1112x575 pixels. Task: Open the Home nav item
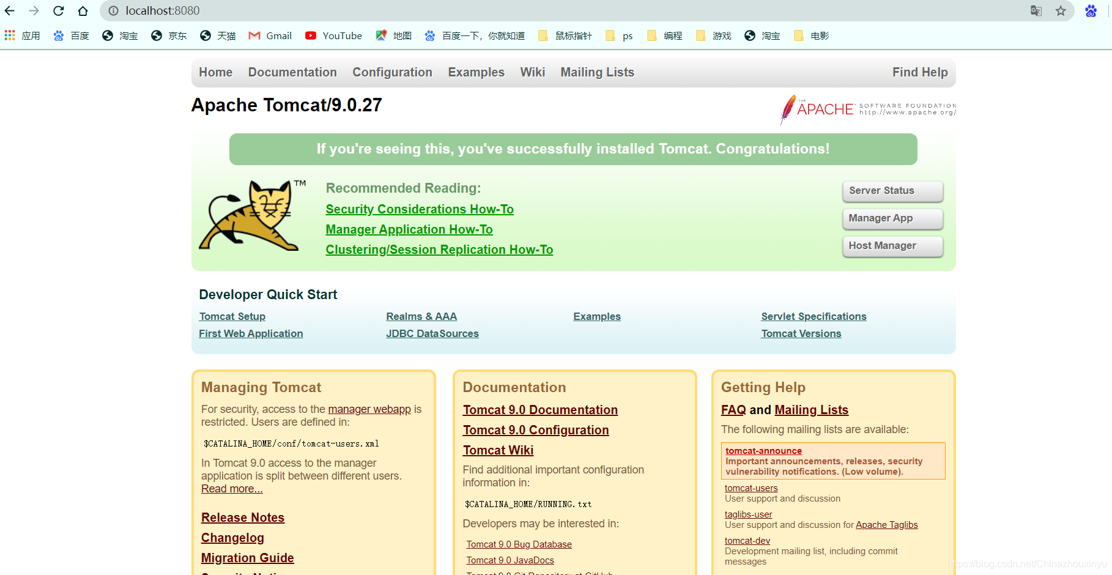(216, 72)
